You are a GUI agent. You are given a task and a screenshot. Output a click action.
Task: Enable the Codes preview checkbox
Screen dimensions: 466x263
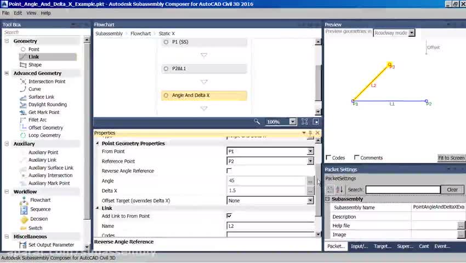[328, 157]
